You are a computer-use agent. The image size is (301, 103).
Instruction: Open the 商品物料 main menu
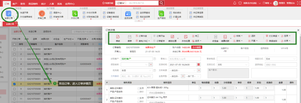pos(33,3)
